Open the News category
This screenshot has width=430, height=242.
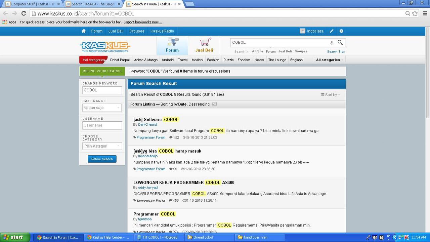pos(259,60)
